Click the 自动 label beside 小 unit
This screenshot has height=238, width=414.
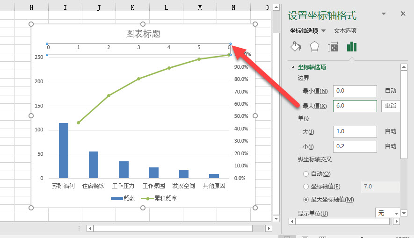(x=391, y=146)
